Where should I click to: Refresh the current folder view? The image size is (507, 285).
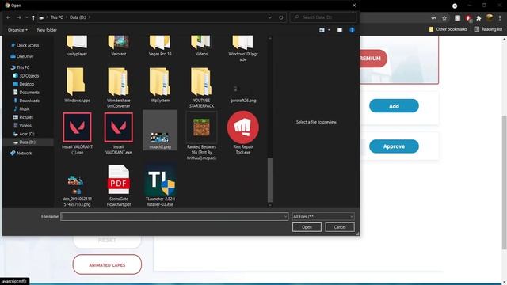tap(280, 17)
